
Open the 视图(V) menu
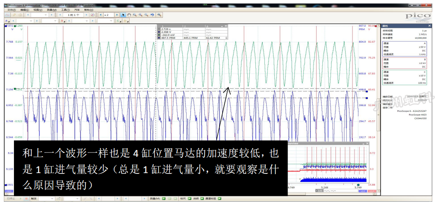click(38, 10)
